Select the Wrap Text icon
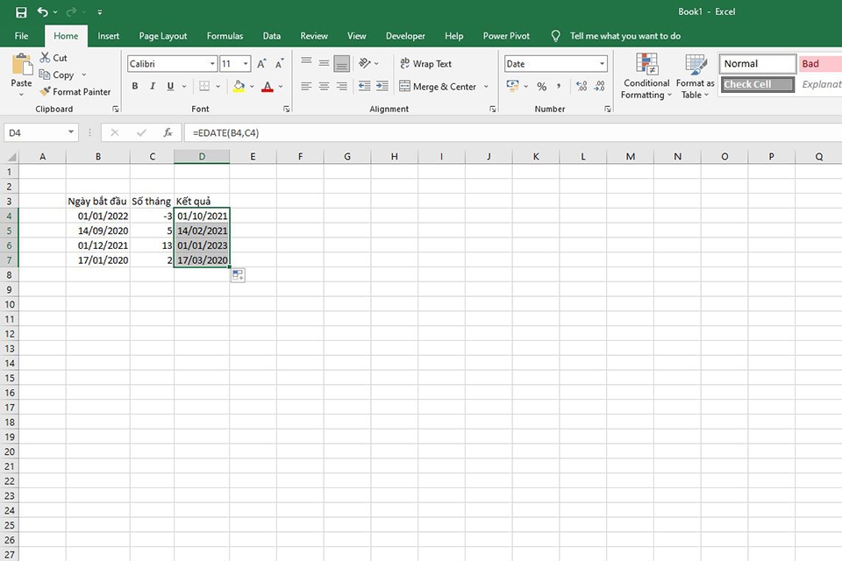 (426, 63)
